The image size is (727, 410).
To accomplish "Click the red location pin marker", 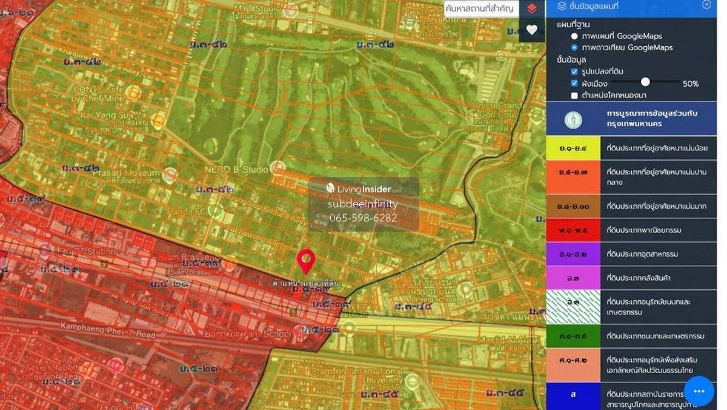I will 306,261.
